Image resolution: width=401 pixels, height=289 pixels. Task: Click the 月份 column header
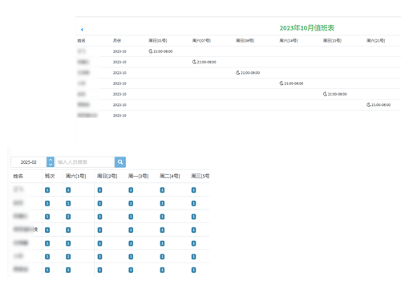click(117, 40)
